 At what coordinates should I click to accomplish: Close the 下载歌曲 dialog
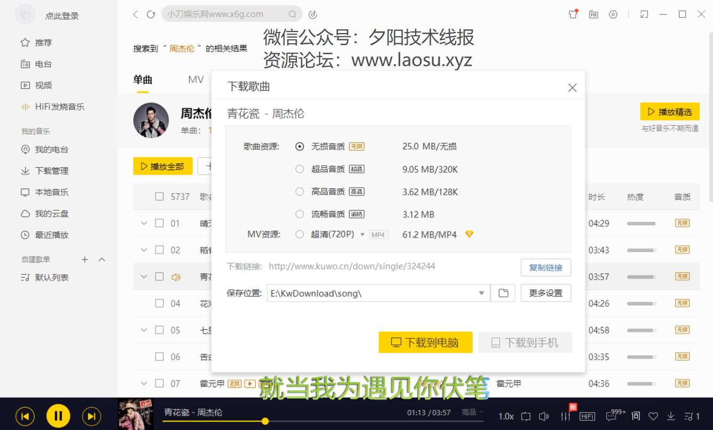tap(572, 87)
